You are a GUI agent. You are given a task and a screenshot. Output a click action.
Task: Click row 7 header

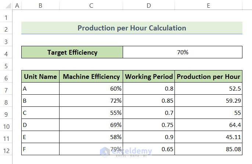6,89
